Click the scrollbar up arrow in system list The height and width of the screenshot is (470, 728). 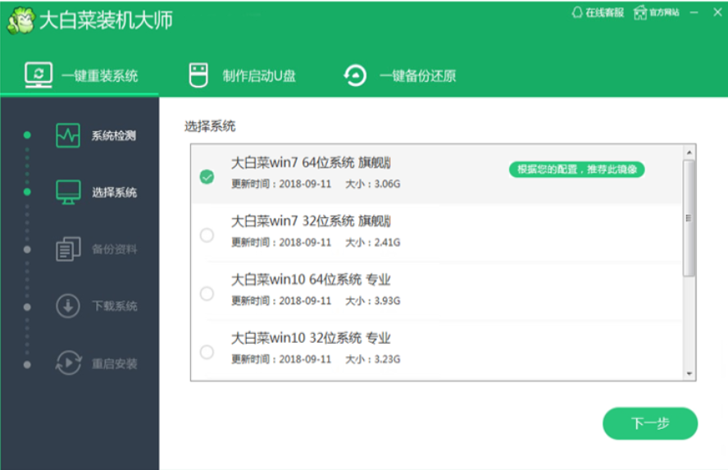[x=689, y=153]
